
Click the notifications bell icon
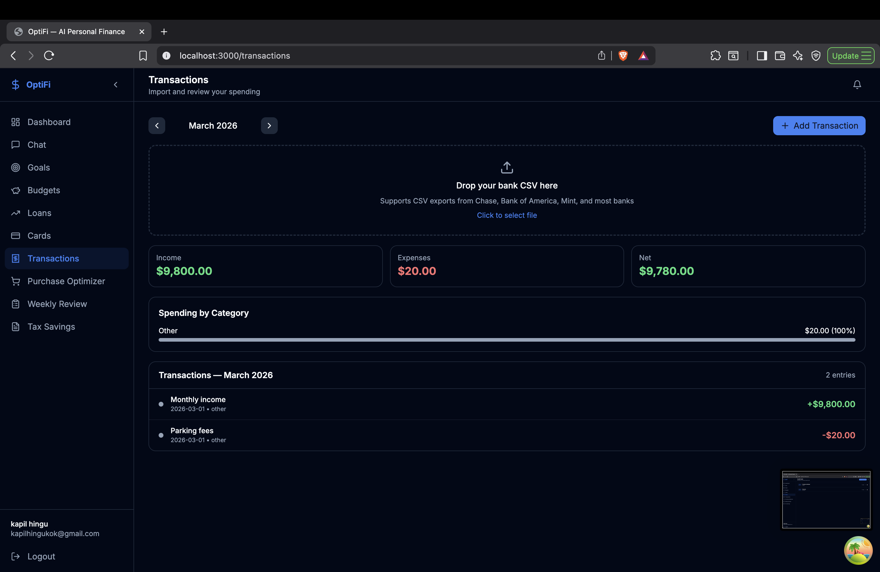click(857, 85)
